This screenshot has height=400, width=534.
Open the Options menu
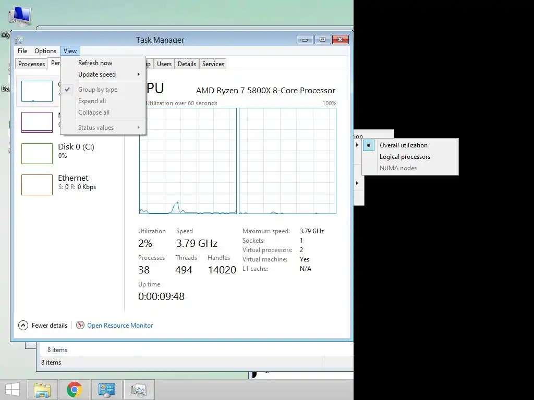45,51
